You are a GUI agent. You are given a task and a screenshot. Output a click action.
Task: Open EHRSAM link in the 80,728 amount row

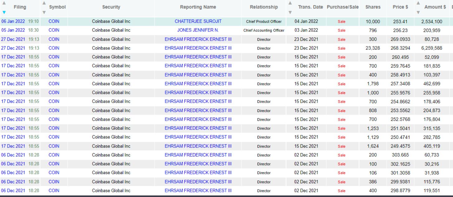click(x=198, y=39)
